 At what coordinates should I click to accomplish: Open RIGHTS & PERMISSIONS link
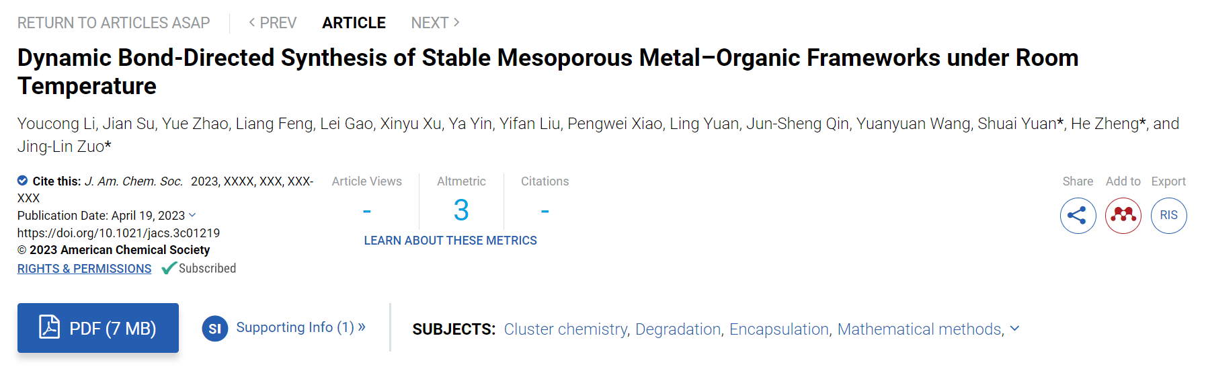[84, 269]
